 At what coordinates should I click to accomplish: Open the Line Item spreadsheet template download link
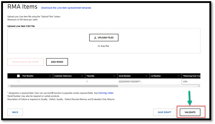click(x=66, y=8)
